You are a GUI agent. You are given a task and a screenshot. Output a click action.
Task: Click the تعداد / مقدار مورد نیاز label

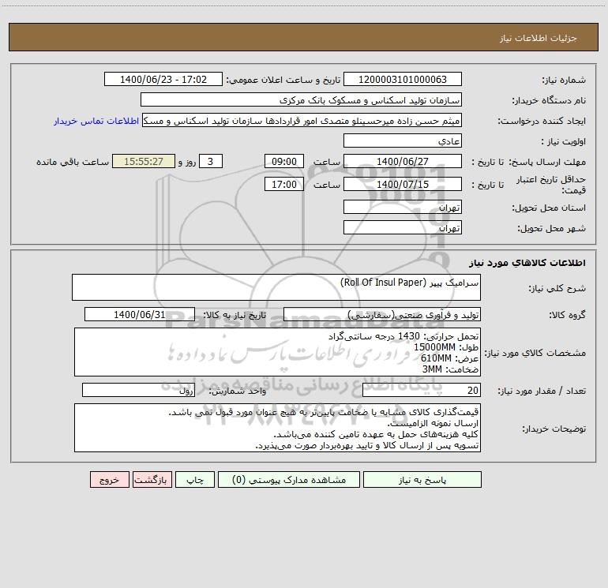pyautogui.click(x=542, y=391)
